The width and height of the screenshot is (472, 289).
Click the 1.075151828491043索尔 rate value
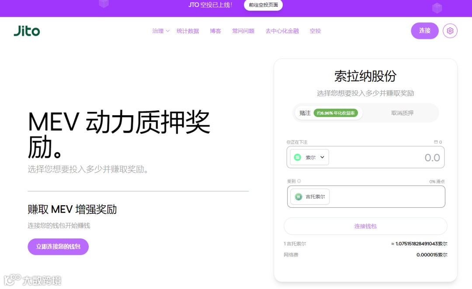click(419, 244)
